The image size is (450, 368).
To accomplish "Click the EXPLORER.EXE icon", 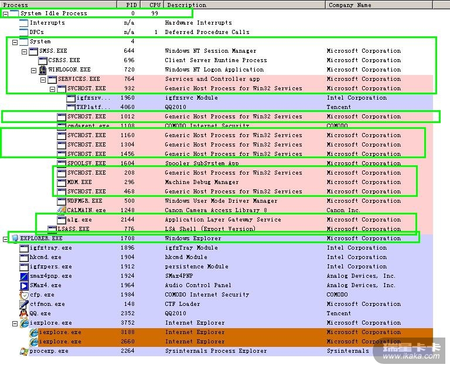I will (15, 238).
